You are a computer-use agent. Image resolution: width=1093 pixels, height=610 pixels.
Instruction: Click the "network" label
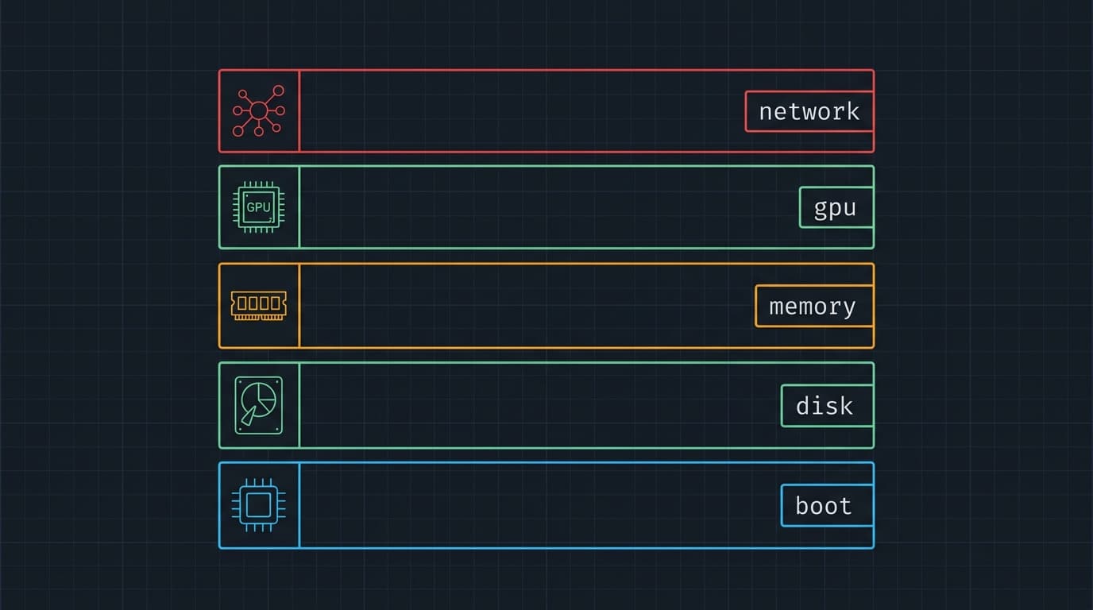(x=809, y=111)
